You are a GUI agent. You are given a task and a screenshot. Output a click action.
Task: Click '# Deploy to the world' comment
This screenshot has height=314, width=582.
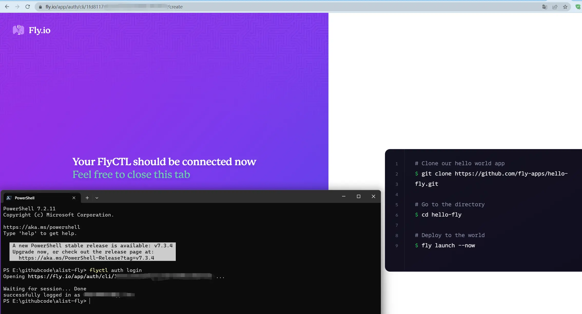click(x=450, y=235)
